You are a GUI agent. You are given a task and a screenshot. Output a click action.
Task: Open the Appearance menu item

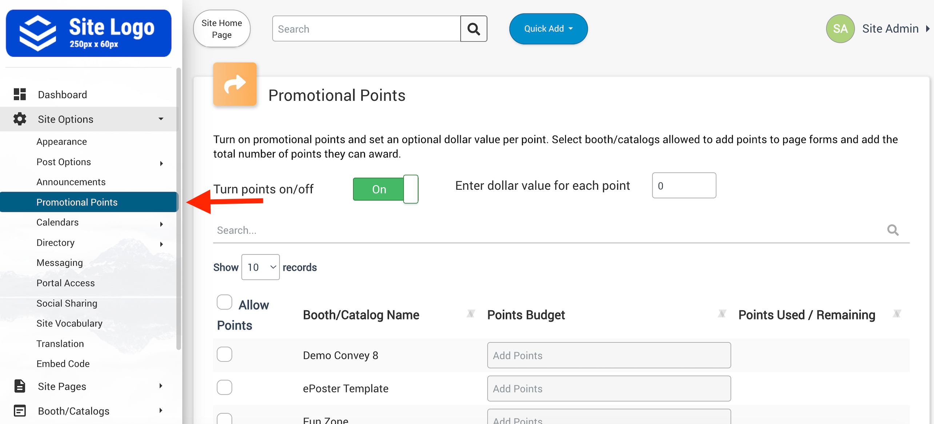(61, 141)
